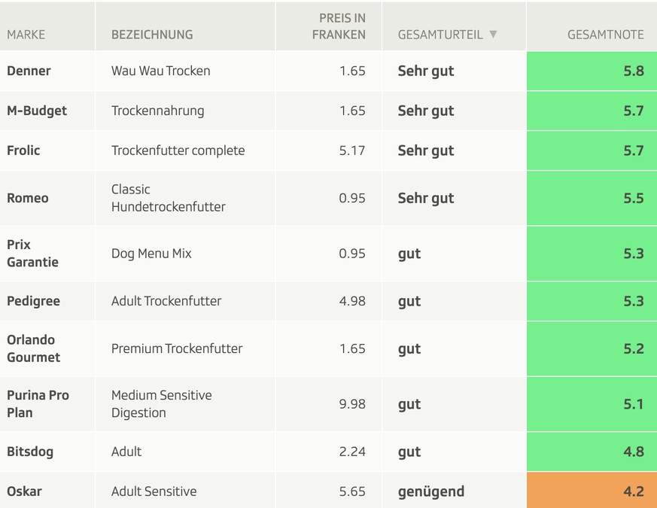Sort by Preis in Franken header
657x508 pixels.
click(339, 26)
